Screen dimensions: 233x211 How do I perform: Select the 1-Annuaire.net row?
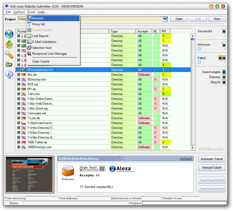[x=103, y=113]
